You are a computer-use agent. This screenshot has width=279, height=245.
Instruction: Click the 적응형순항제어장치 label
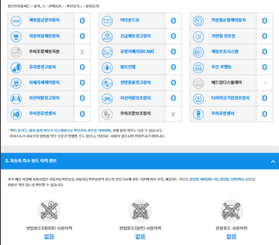[x=228, y=20]
